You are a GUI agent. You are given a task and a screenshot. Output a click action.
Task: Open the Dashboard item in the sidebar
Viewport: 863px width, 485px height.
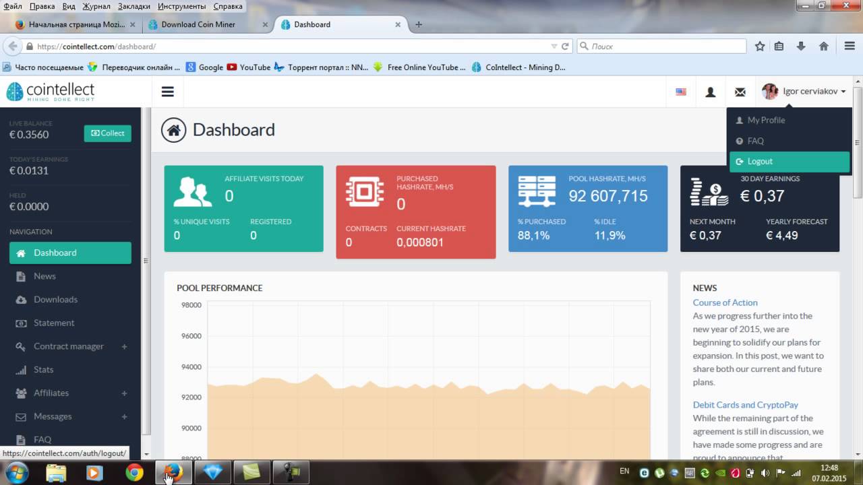click(x=70, y=253)
